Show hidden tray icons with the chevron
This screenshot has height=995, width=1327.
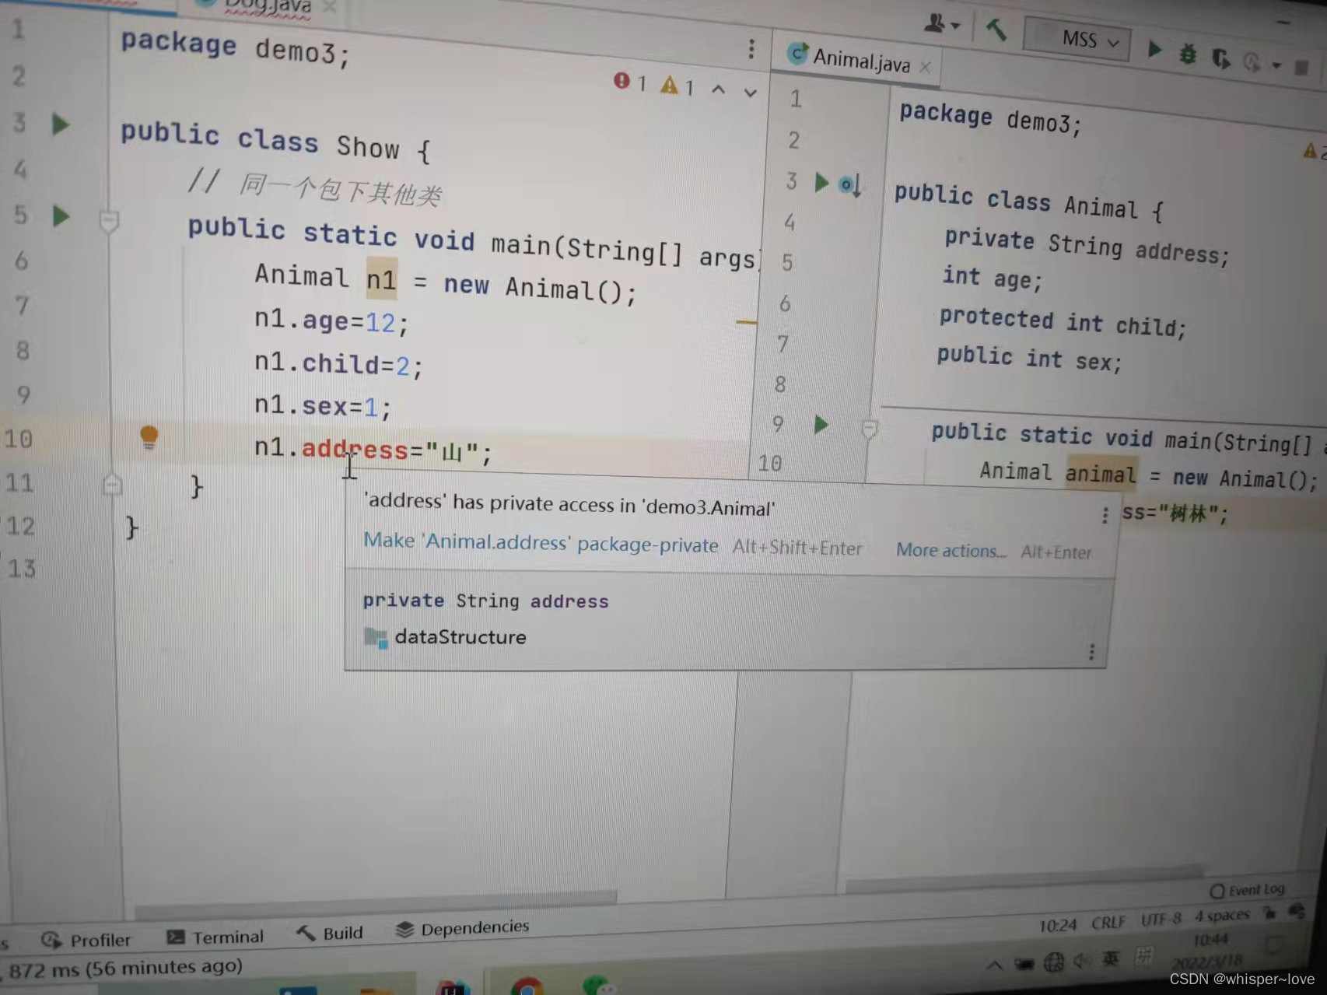994,965
